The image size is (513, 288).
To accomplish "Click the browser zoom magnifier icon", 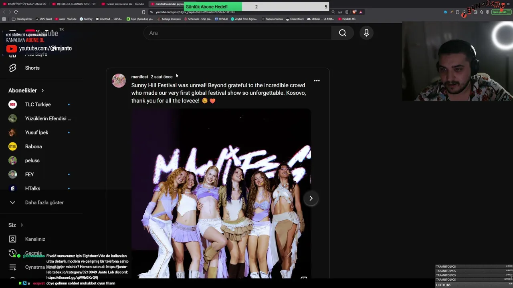I will [x=333, y=12].
